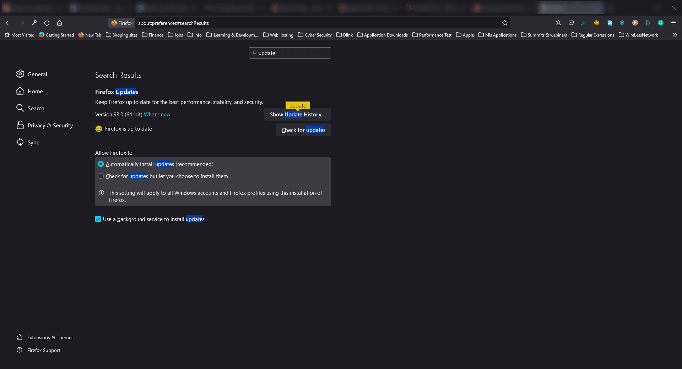Expand the Dlink bookmark folder
Screen dimensions: 682x369
point(345,35)
